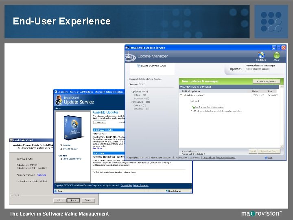Select the "Updates -- (1)" summary entry

tap(140, 92)
